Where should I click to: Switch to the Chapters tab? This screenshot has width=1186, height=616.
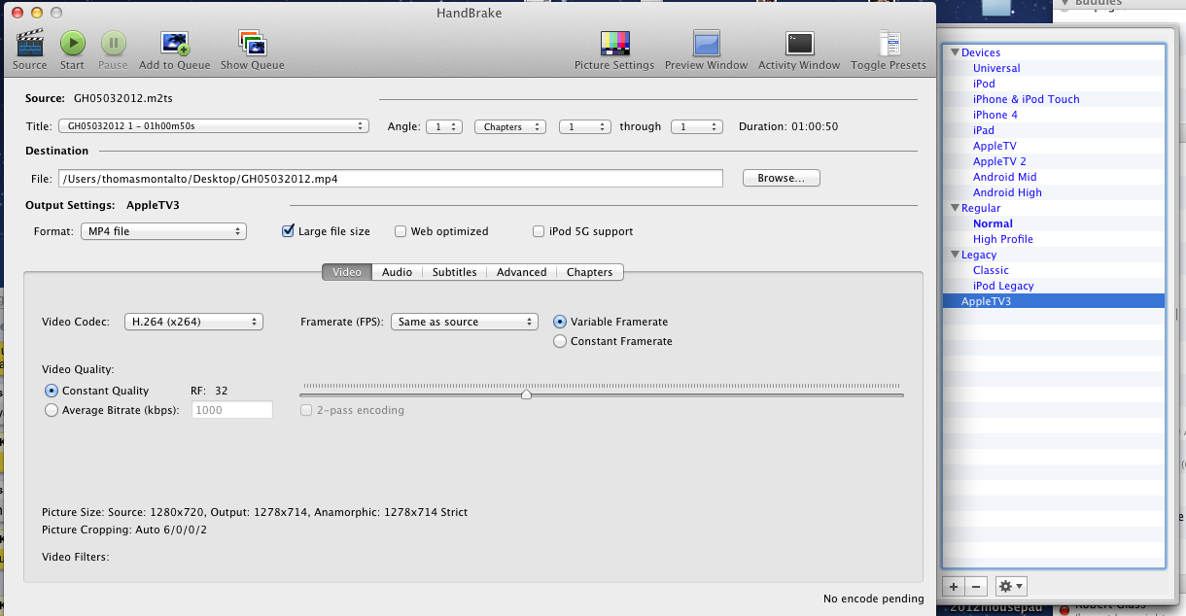[589, 272]
